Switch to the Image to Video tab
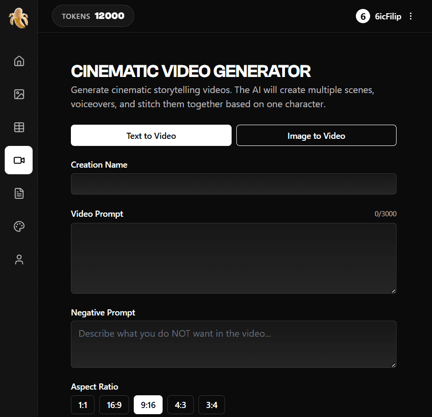This screenshot has height=417, width=432. [316, 136]
